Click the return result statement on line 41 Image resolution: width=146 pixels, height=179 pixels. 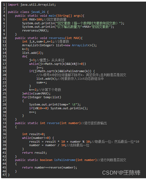34,153
